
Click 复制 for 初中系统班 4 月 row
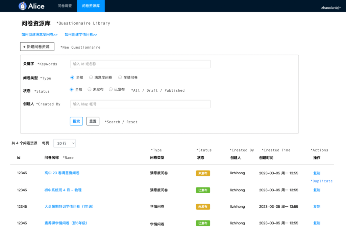(317, 190)
